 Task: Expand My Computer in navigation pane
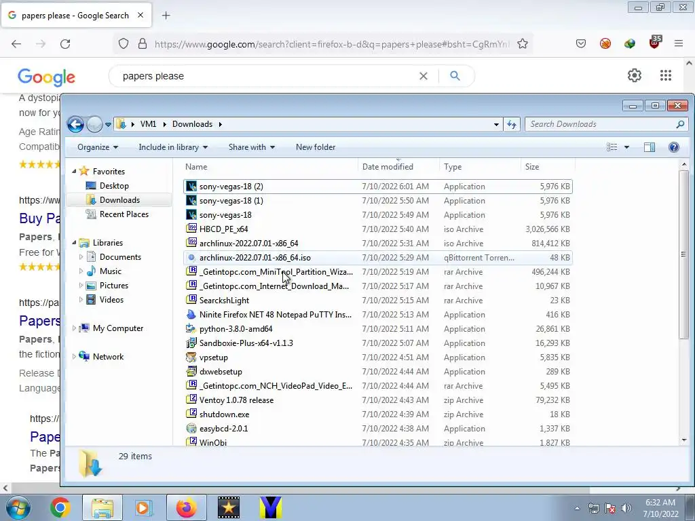point(74,328)
